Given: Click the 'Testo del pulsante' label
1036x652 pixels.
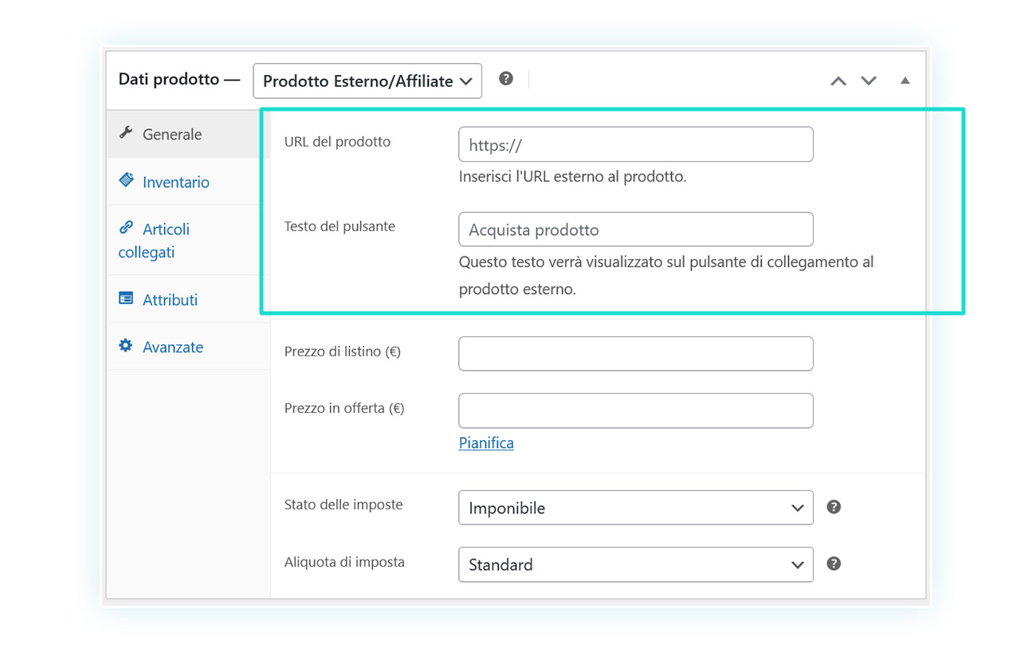Looking at the screenshot, I should [x=339, y=226].
